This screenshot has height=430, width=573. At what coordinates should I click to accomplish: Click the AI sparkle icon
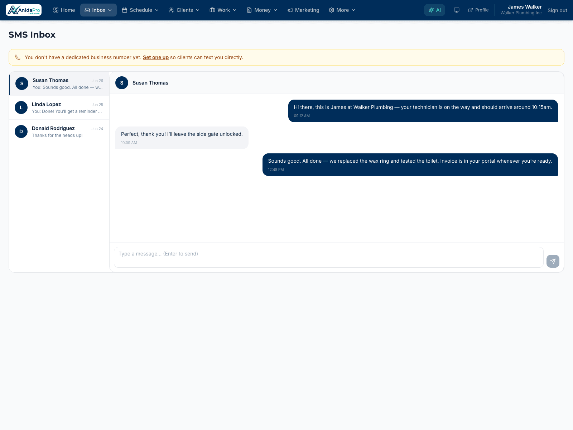click(431, 10)
